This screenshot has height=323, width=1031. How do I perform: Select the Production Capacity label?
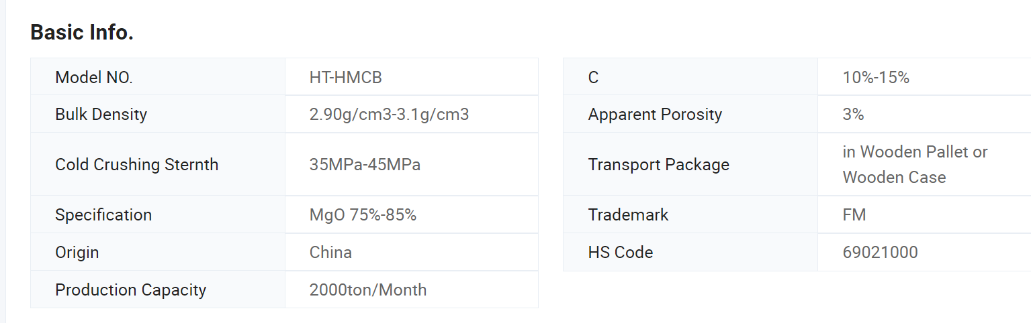click(x=130, y=289)
